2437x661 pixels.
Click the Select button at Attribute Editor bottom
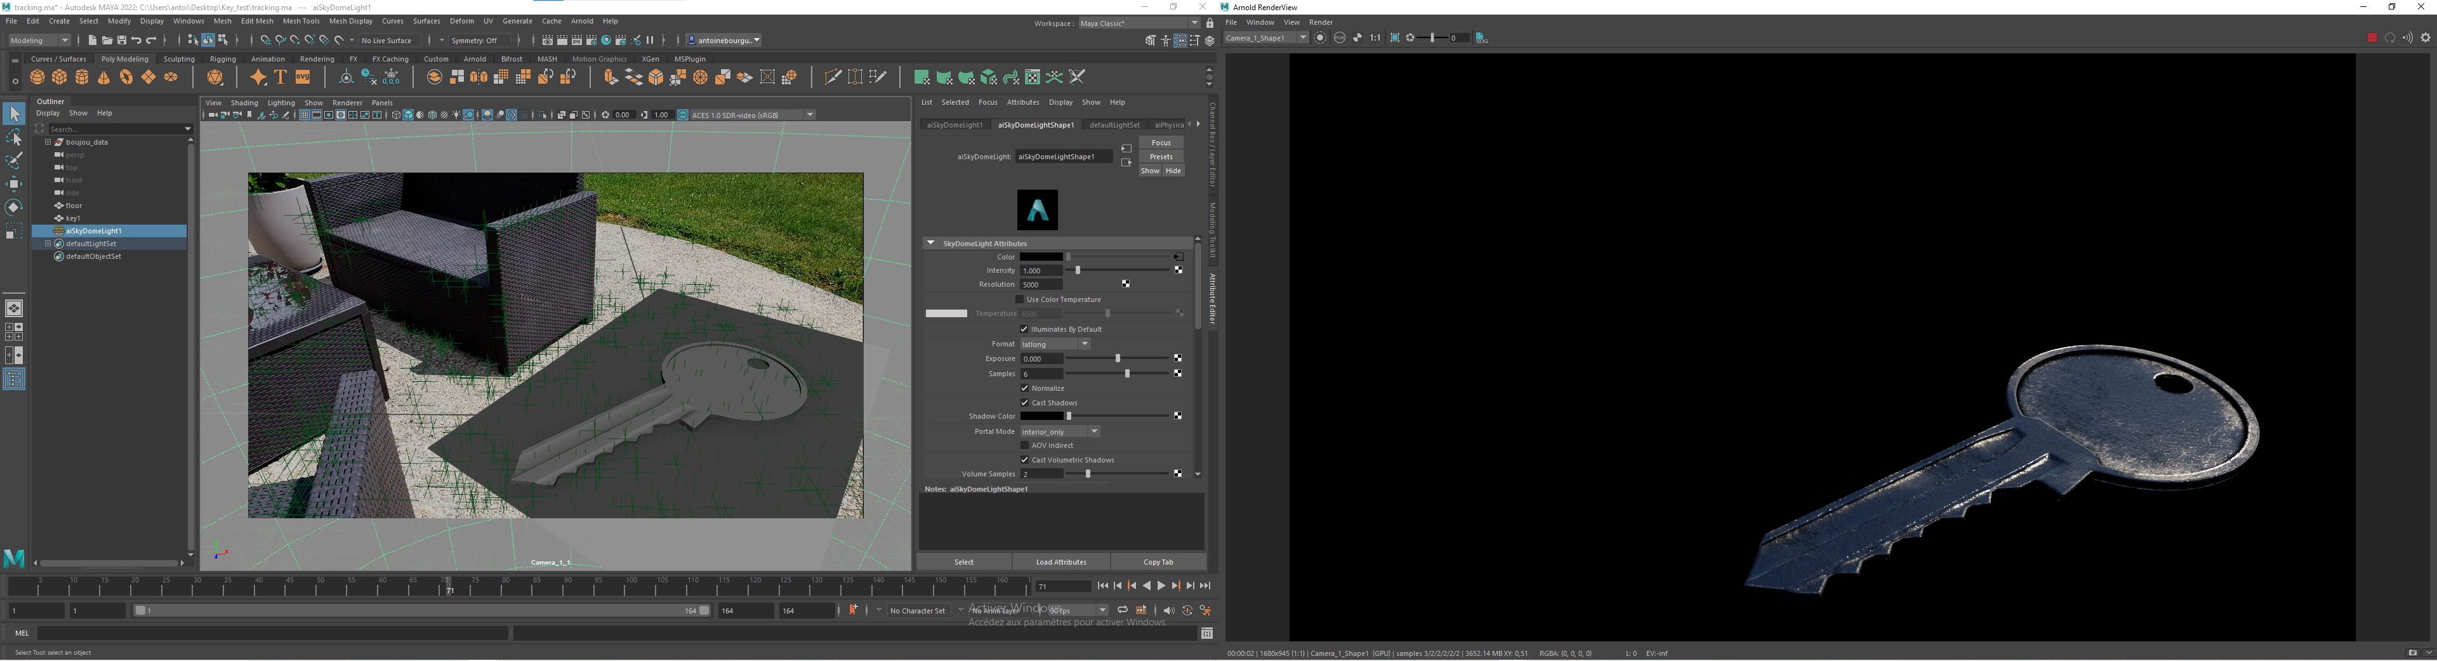[x=964, y=561]
